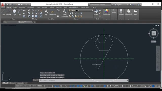Switch to the Layout1 tab
The width and height of the screenshot is (162, 91).
tap(12, 83)
